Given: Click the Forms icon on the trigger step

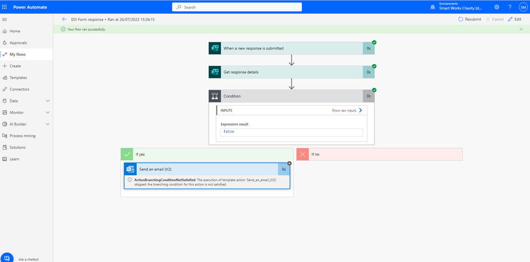Looking at the screenshot, I should click(x=215, y=48).
